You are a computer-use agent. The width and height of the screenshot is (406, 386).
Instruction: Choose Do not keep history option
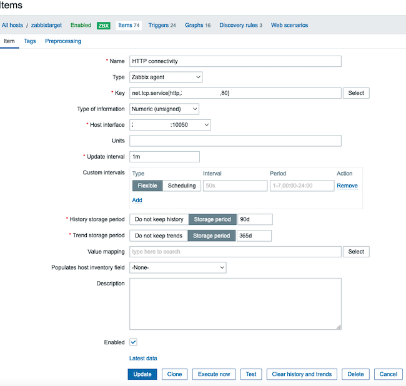coord(159,219)
